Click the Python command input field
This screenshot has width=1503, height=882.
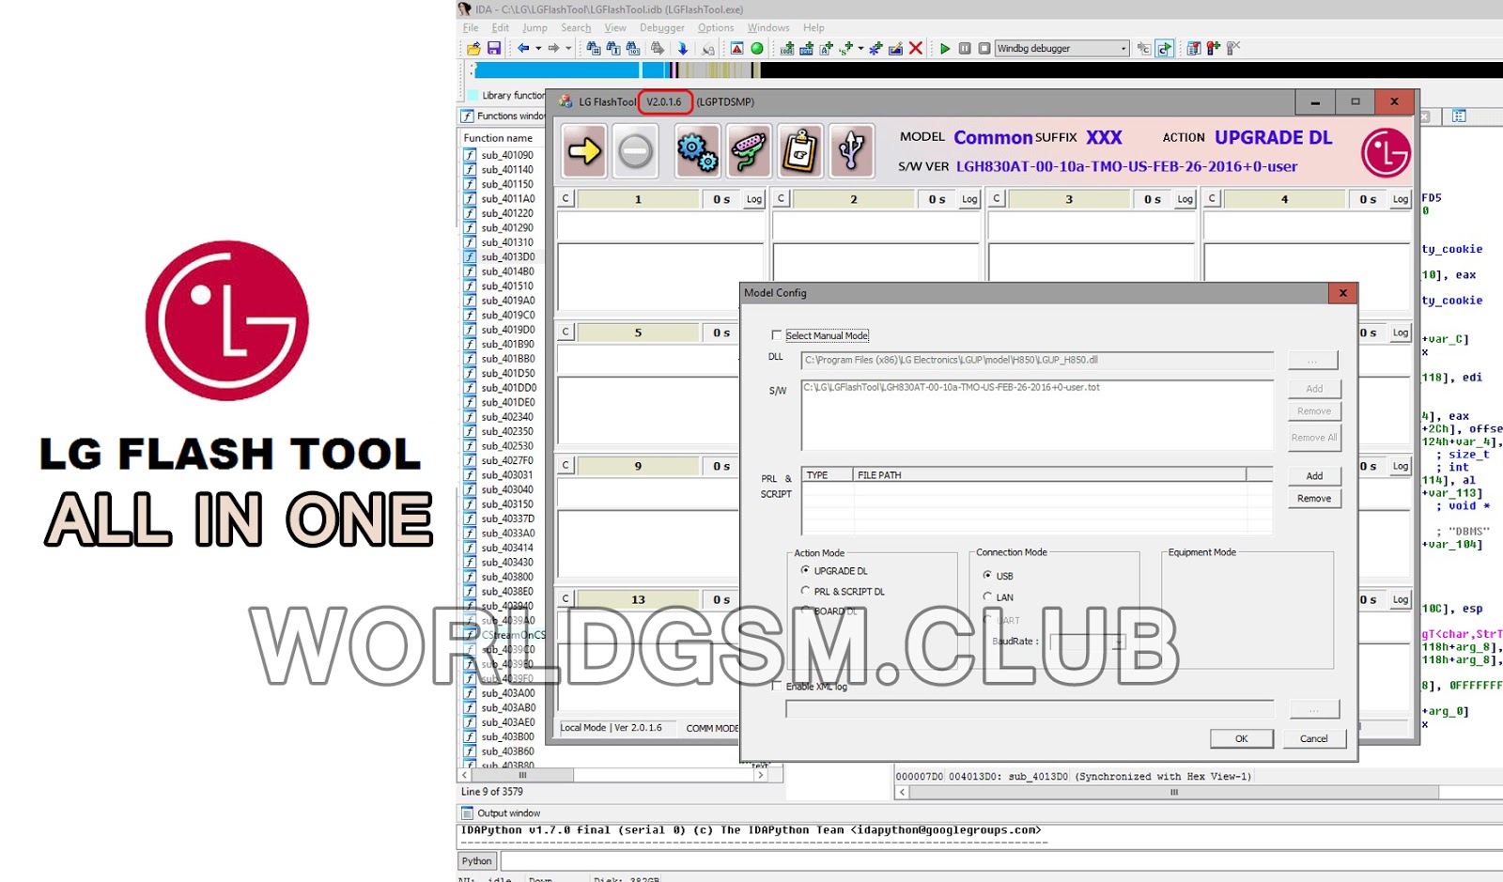coord(1000,860)
